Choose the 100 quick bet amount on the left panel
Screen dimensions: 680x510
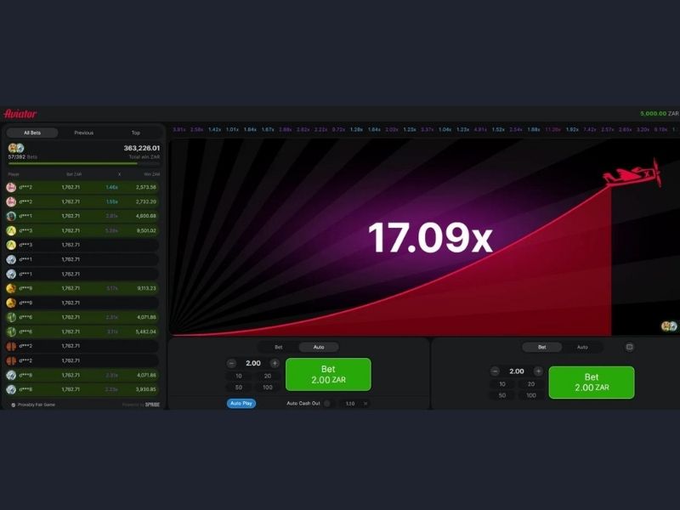point(267,387)
